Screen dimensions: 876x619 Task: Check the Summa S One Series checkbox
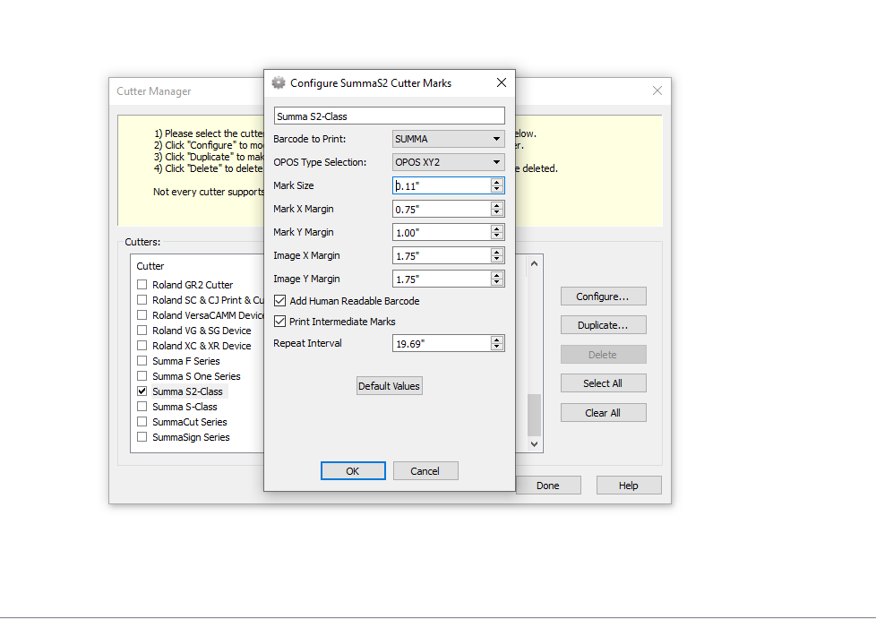142,376
